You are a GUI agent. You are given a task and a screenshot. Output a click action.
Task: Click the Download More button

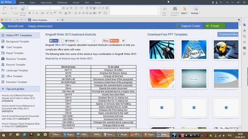pyautogui.click(x=228, y=34)
